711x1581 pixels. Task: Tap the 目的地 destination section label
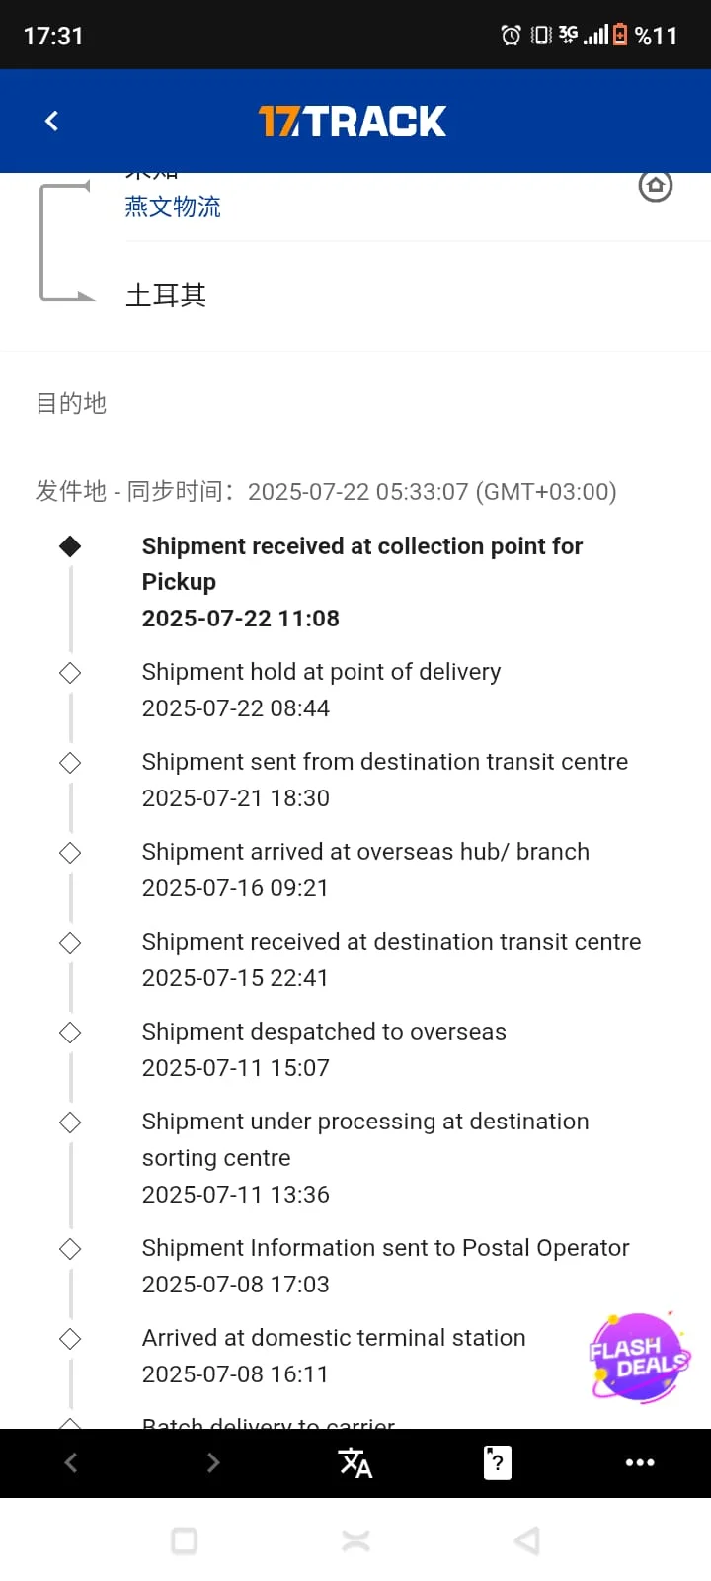coord(71,403)
